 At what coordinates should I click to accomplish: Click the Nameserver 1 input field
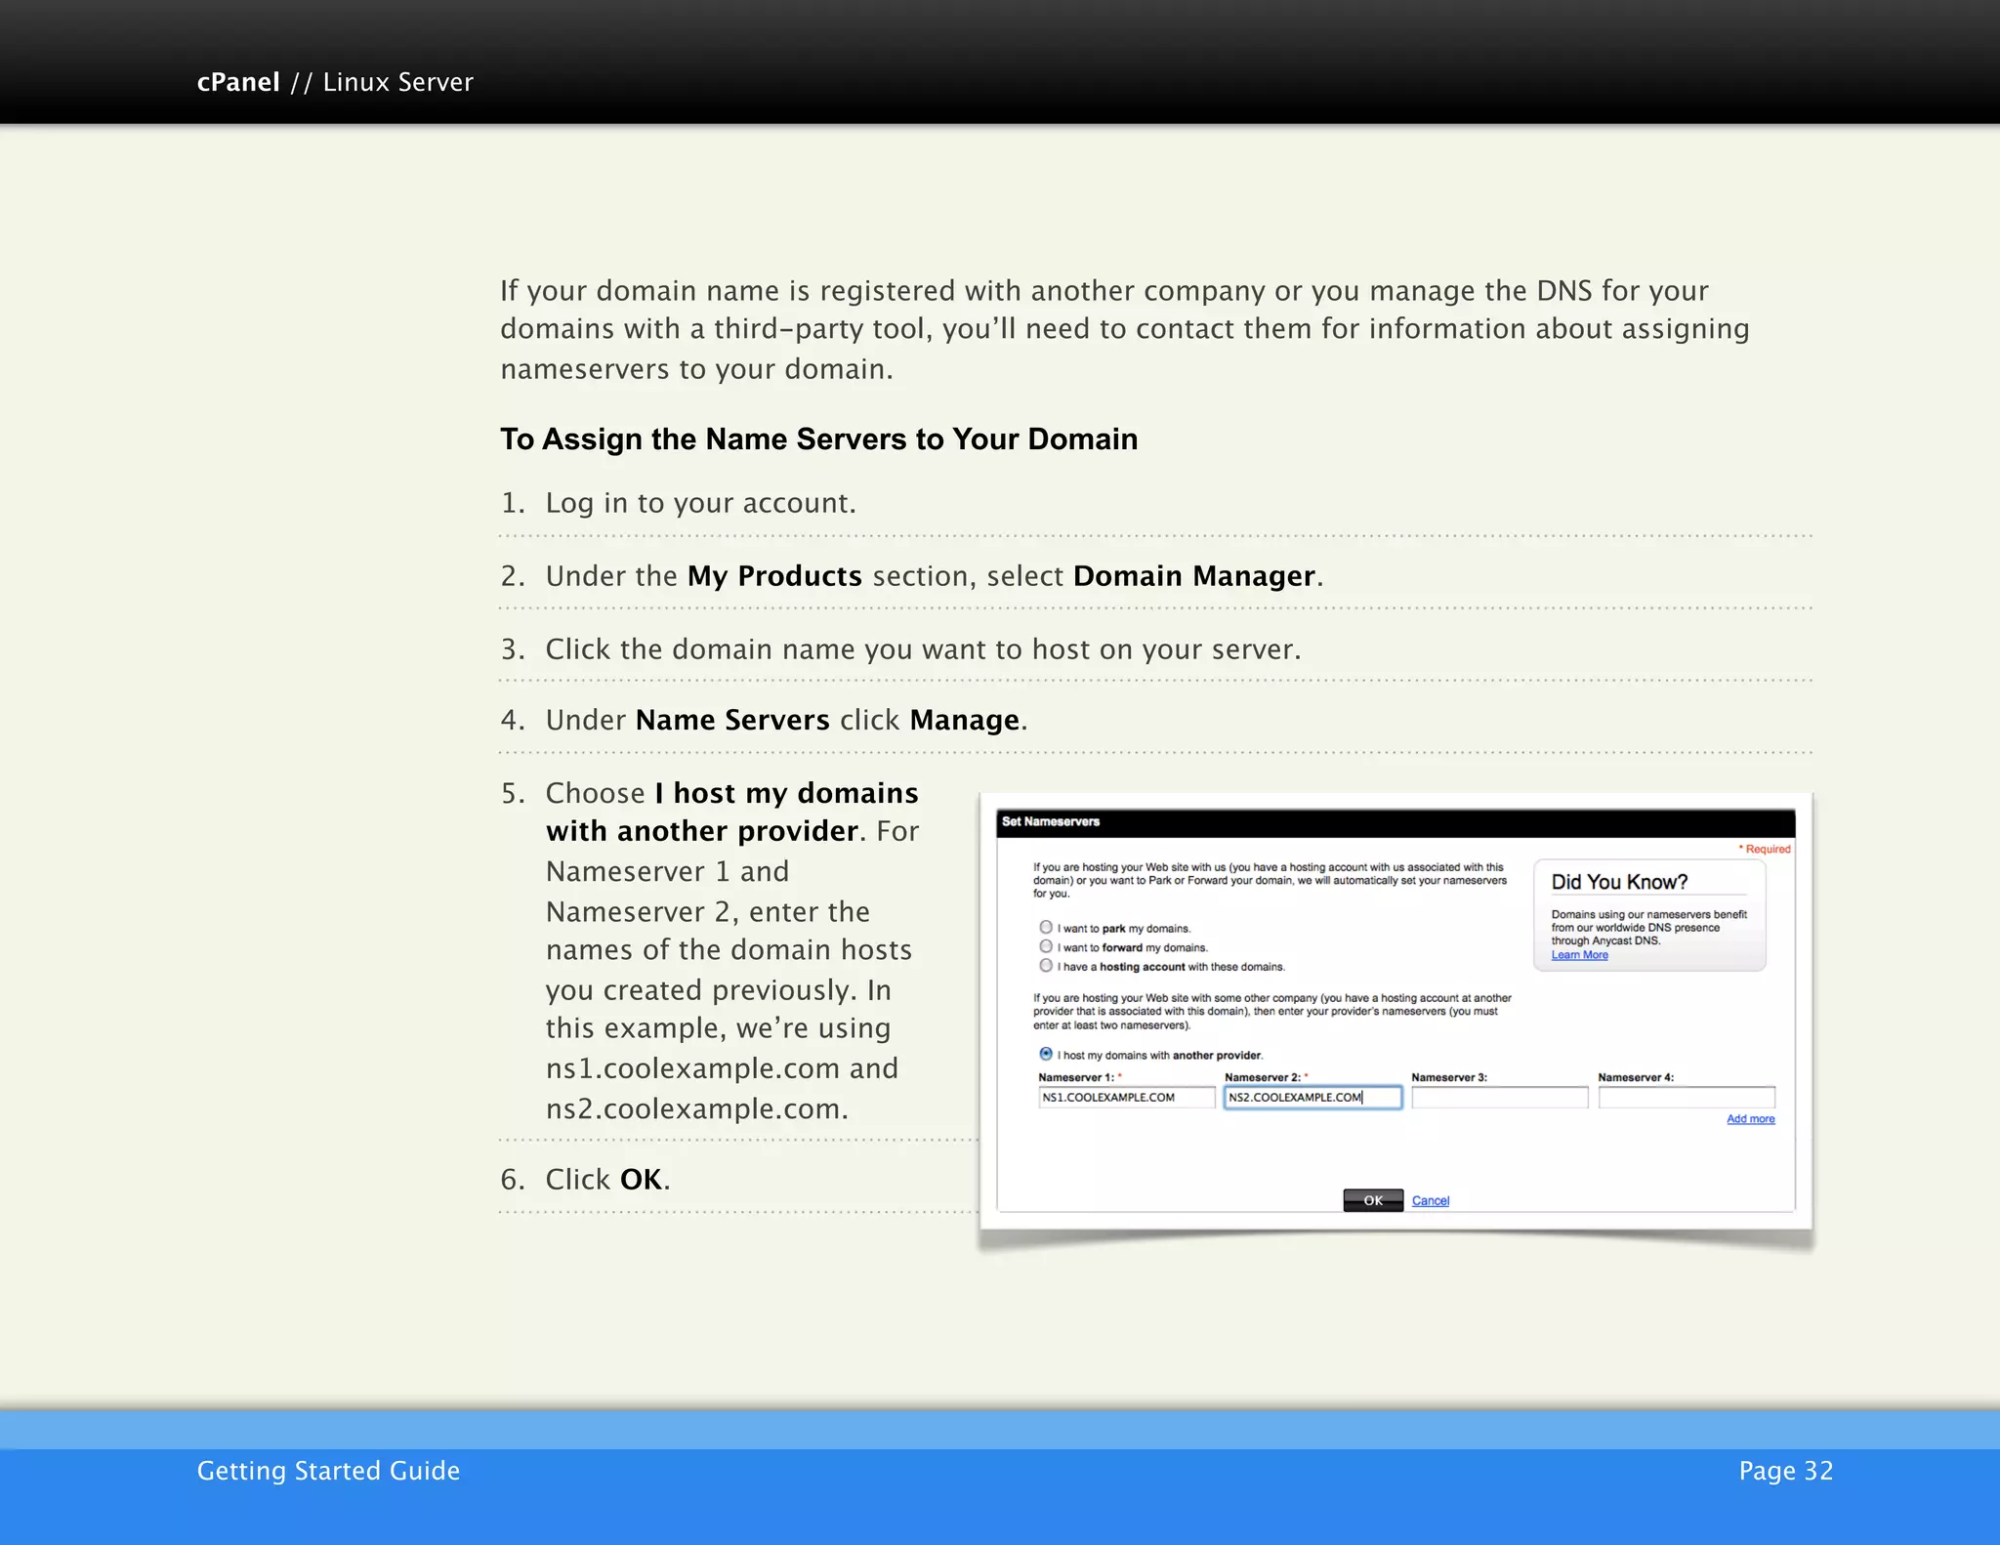click(1127, 1098)
